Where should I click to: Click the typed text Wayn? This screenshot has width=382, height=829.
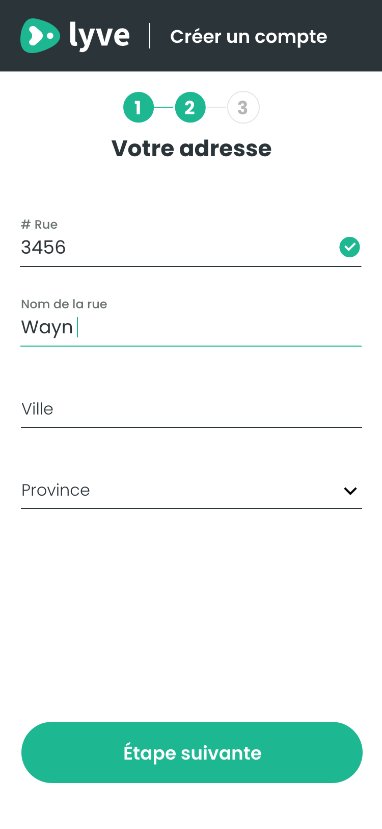pyautogui.click(x=47, y=327)
